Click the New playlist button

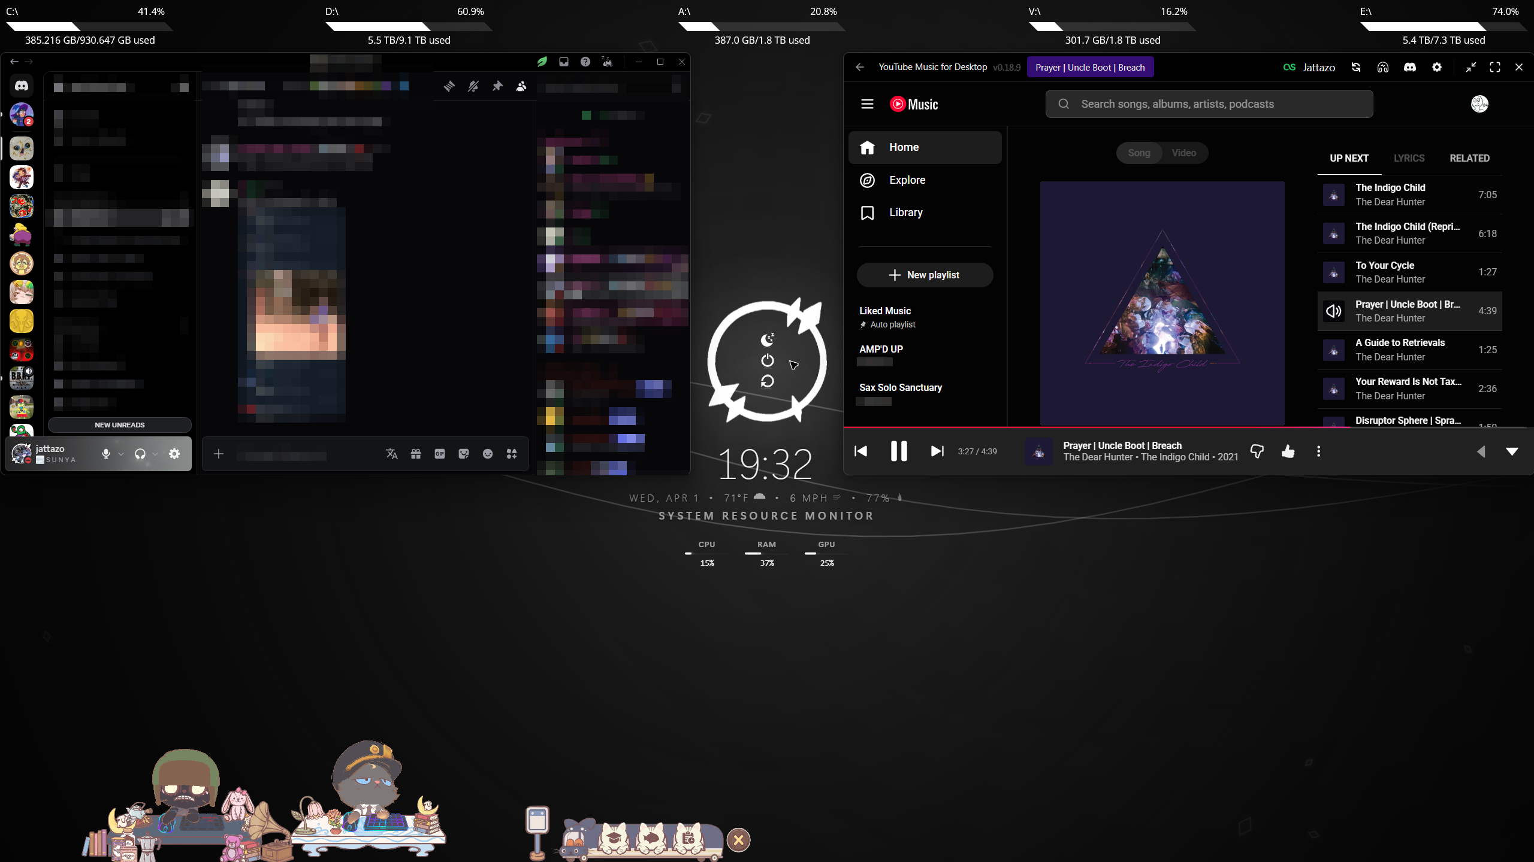point(925,275)
